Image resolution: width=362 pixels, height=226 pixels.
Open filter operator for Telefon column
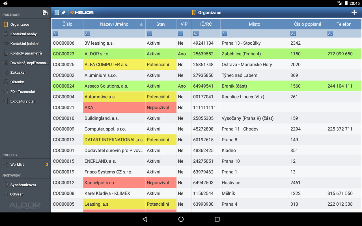point(330,34)
